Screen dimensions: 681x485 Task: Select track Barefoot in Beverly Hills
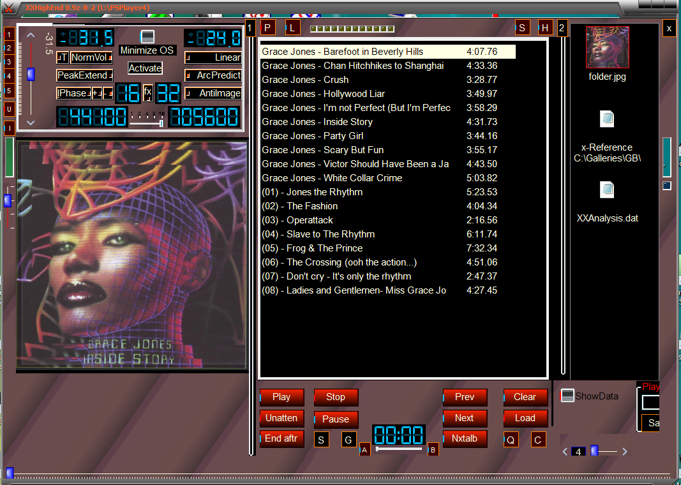[388, 52]
